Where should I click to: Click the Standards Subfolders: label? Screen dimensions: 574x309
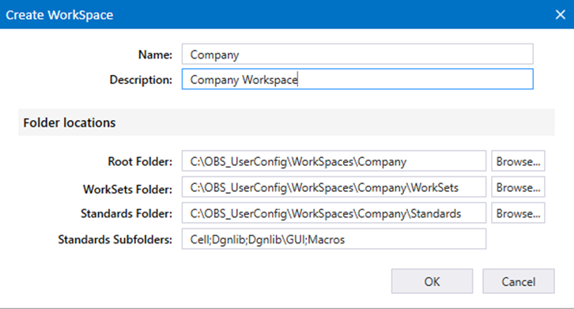115,239
